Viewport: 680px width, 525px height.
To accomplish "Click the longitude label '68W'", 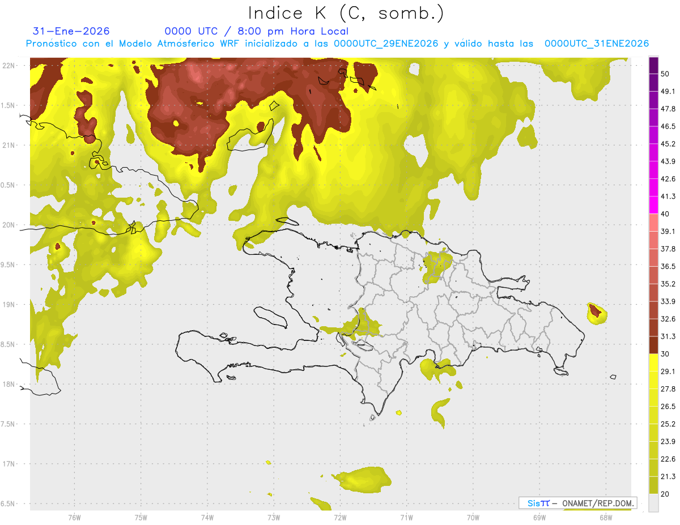I will (605, 517).
